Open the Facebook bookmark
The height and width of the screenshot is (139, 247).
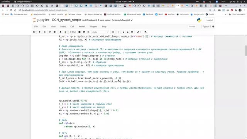pyautogui.click(x=148, y=14)
